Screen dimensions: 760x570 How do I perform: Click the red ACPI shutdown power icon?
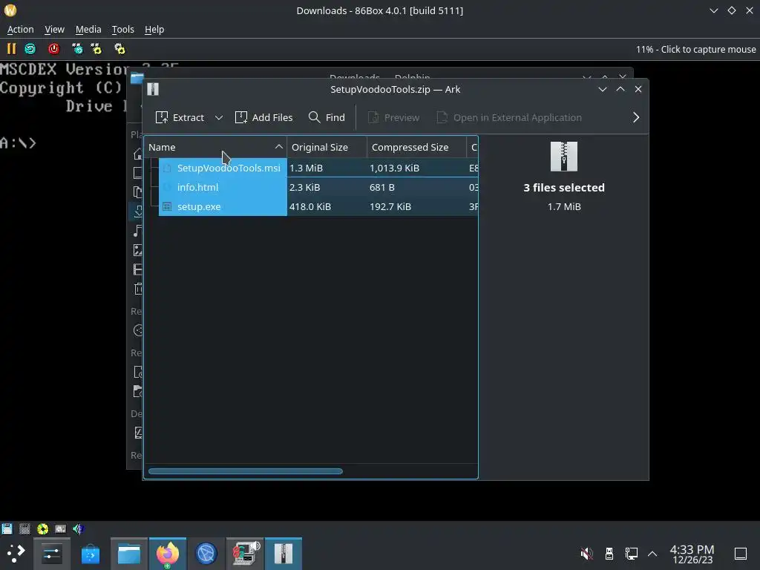53,49
